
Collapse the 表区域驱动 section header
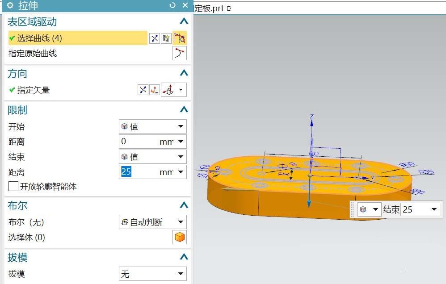[x=184, y=21]
